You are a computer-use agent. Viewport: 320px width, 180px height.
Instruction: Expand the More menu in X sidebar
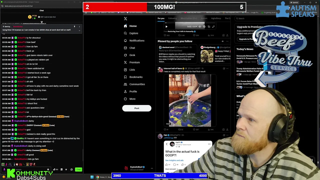[x=130, y=99]
